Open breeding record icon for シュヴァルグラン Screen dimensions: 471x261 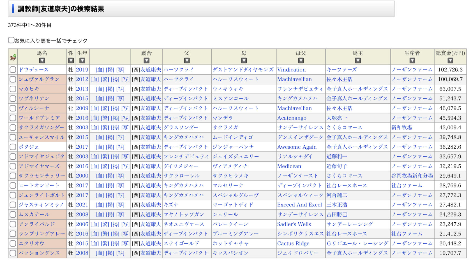105,80
